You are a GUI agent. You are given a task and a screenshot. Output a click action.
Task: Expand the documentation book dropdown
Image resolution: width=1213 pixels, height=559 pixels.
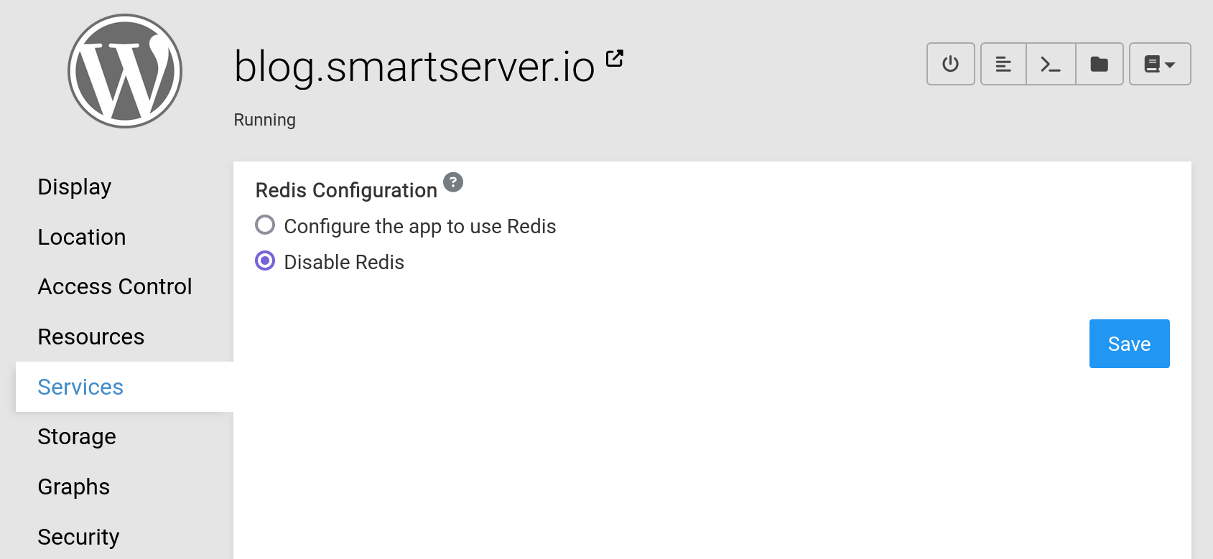[x=1159, y=64]
